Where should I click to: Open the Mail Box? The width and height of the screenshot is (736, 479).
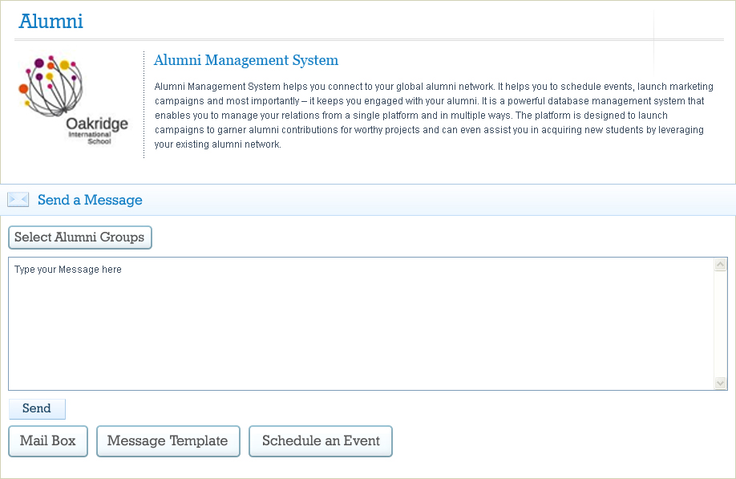(48, 441)
